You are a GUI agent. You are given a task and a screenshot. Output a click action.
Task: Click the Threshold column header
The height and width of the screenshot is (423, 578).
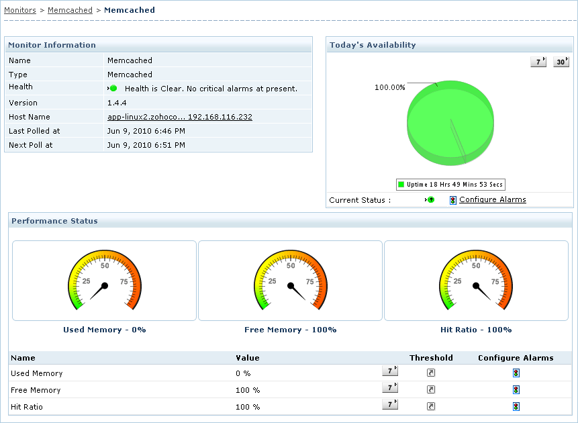[x=431, y=358]
